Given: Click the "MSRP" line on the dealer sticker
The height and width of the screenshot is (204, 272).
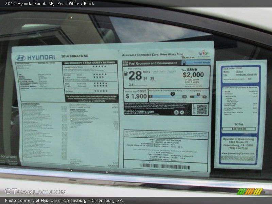Looking at the screenshot, I should tap(241, 91).
